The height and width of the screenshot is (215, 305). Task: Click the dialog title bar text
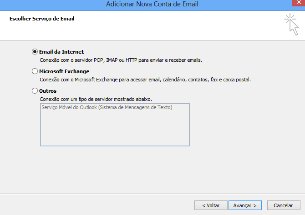(x=152, y=4)
